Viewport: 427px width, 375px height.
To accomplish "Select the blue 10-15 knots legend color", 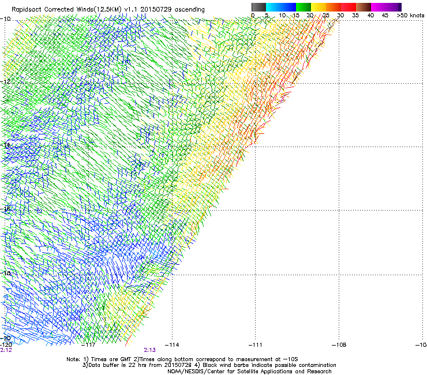I will tap(289, 7).
